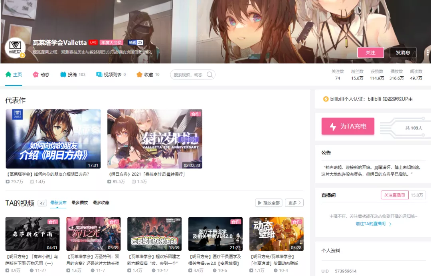The height and width of the screenshot is (276, 431).
Task: Open the 瓦莱塔学会Valletta profile avatar
Action: [15, 48]
